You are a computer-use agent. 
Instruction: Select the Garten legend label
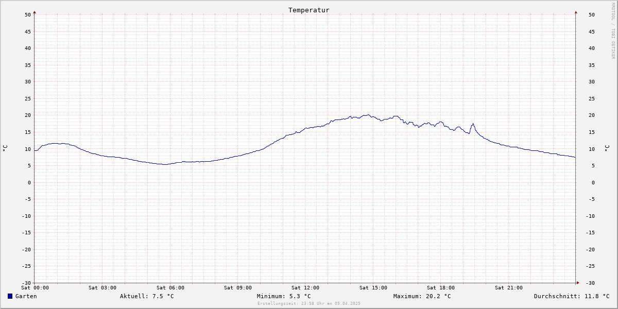click(26, 296)
